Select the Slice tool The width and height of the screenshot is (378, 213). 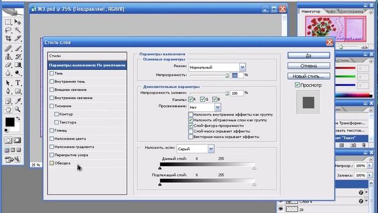tap(18, 38)
